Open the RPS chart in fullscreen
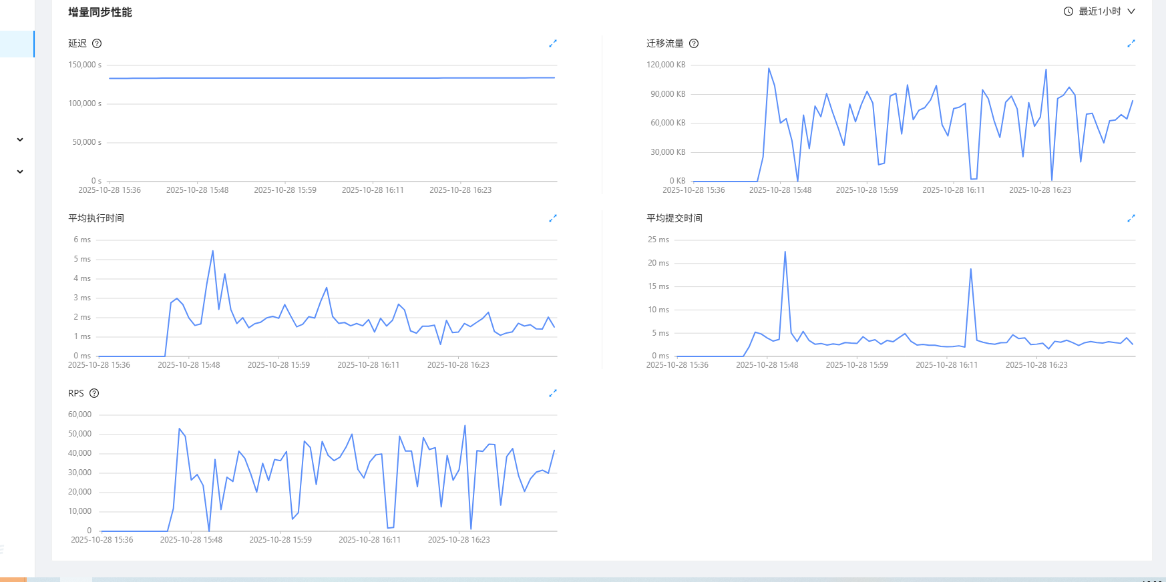This screenshot has width=1166, height=582. tap(553, 393)
